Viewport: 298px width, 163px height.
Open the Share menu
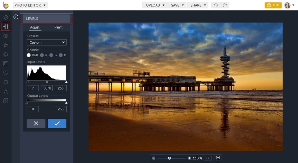coord(198,5)
